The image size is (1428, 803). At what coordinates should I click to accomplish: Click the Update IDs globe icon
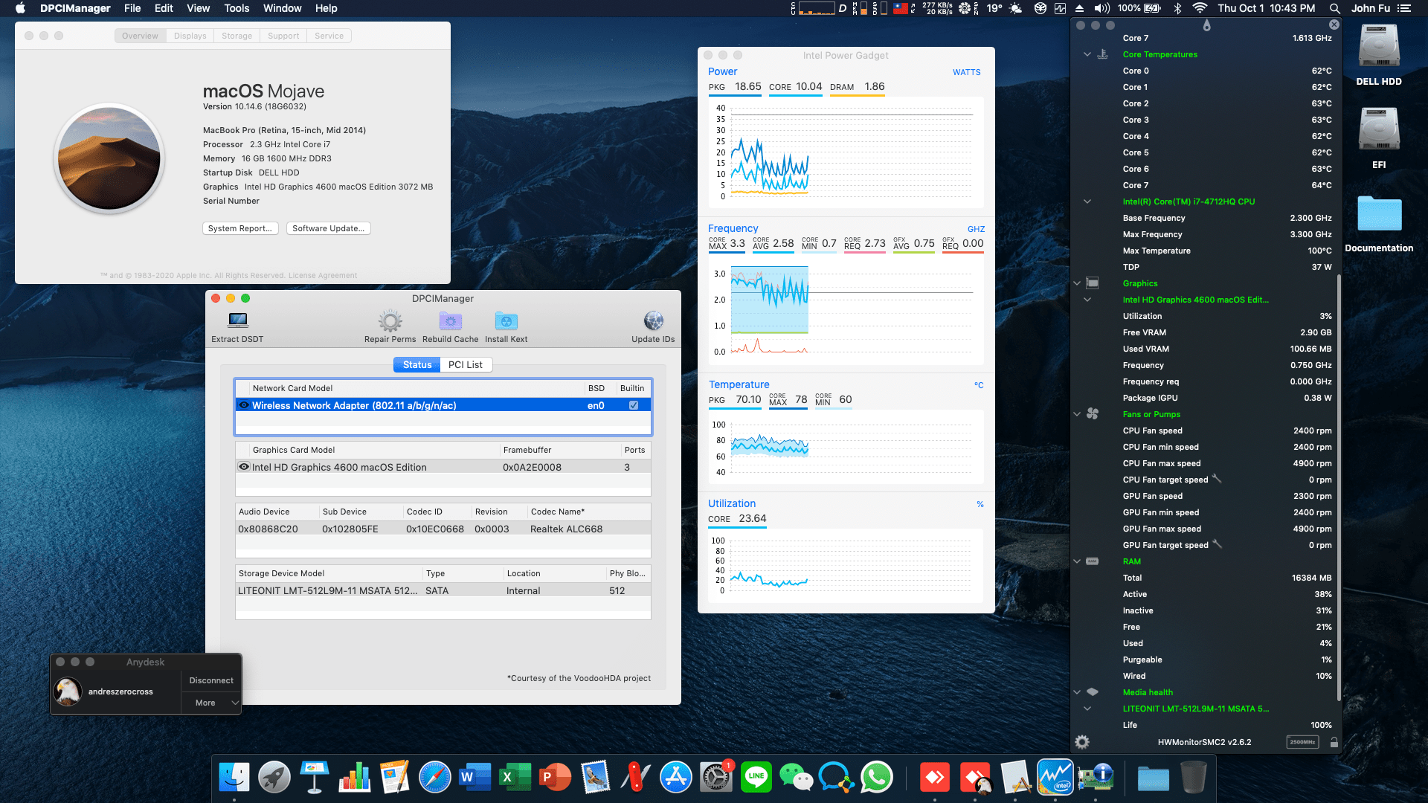tap(653, 321)
